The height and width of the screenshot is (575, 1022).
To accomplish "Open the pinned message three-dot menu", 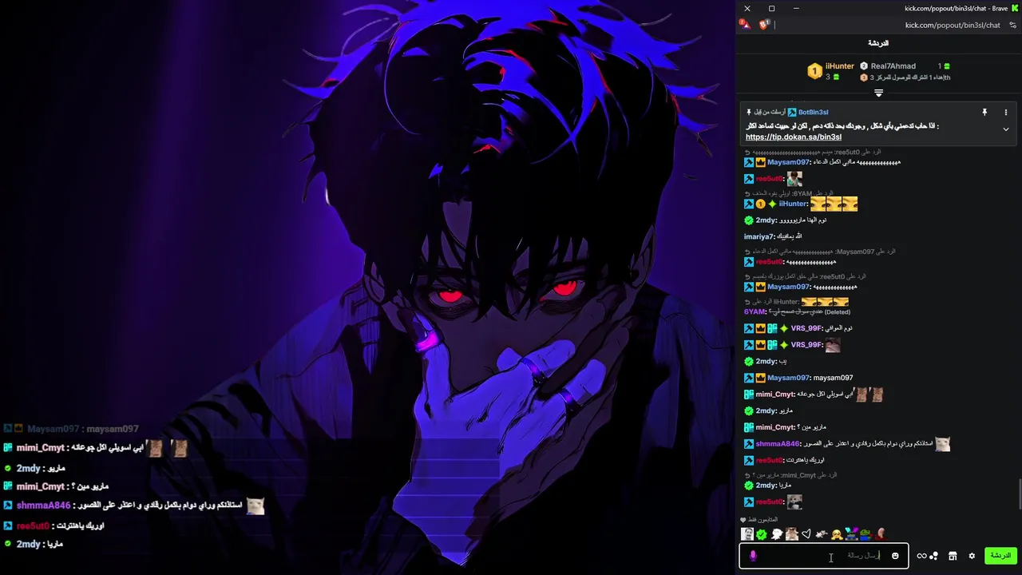I will coord(1006,113).
